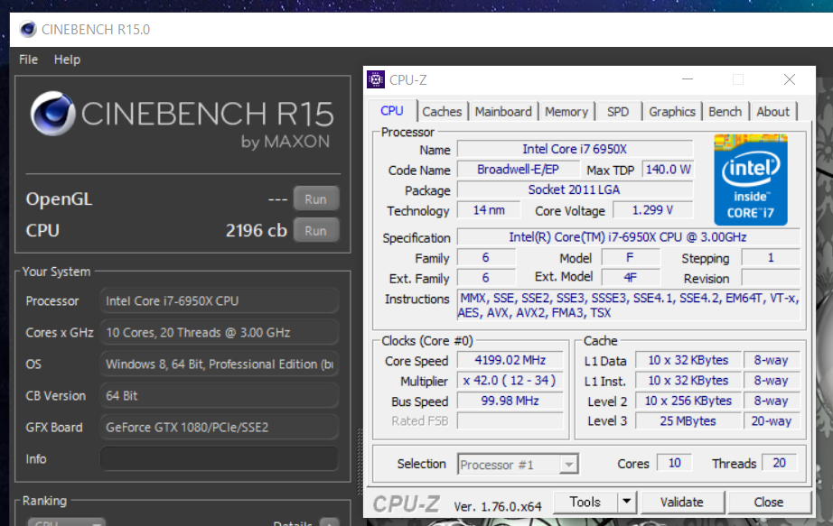Image resolution: width=833 pixels, height=526 pixels.
Task: Click the empty Rated FSB field
Action: click(x=510, y=421)
